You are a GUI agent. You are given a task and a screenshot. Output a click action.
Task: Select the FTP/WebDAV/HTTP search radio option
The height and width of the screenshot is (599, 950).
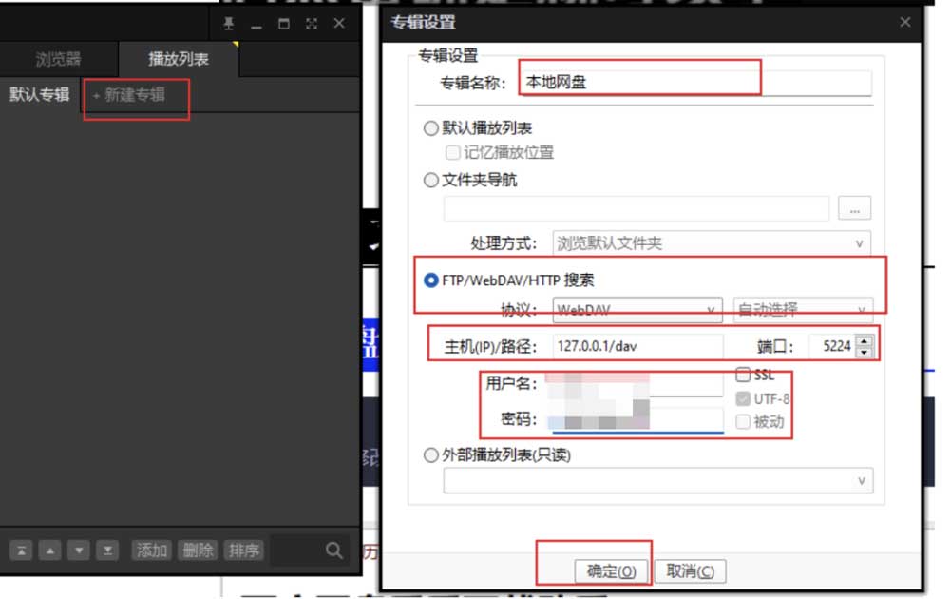431,280
